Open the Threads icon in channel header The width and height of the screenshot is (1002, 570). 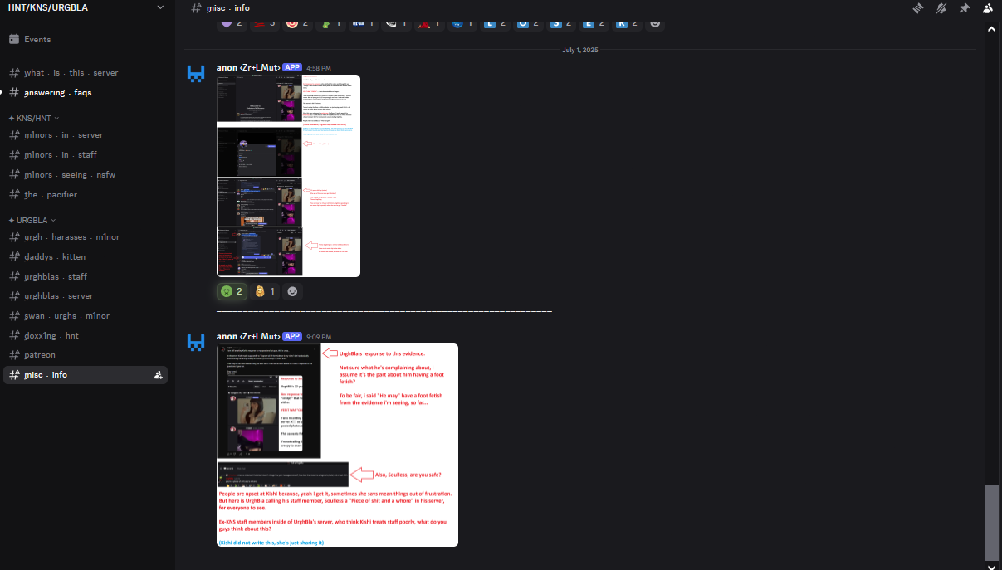pos(918,8)
